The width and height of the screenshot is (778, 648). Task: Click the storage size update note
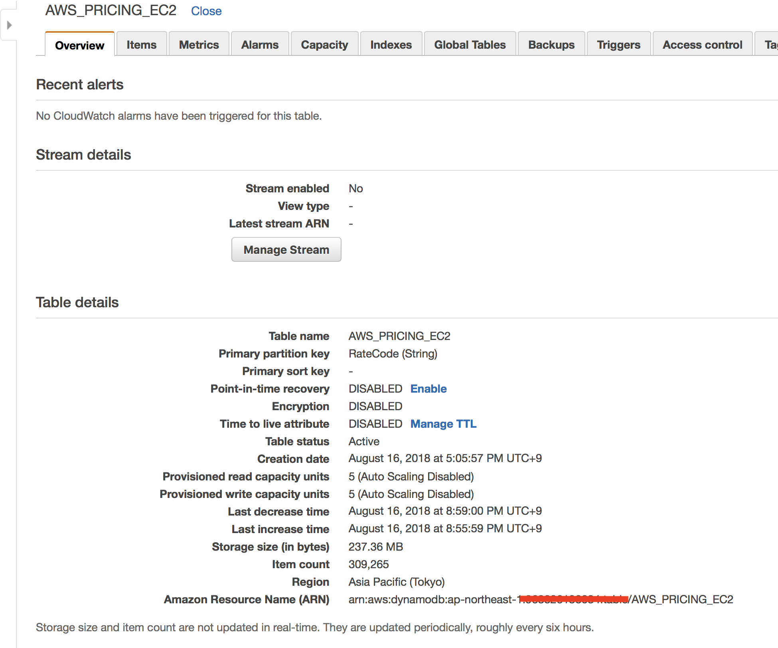pyautogui.click(x=315, y=627)
